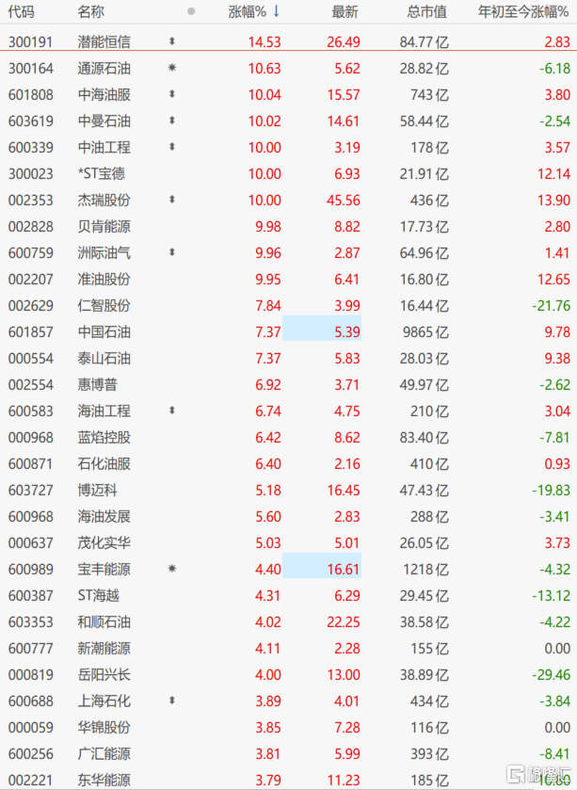577x790 pixels.
Task: Sort by the 总市值 column header
Action: coord(426,11)
